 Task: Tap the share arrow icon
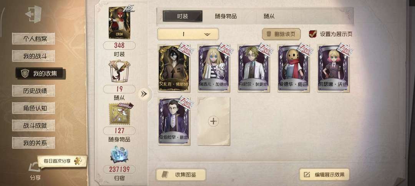pos(35,168)
